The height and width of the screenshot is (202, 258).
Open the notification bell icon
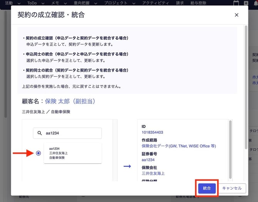tap(255, 3)
